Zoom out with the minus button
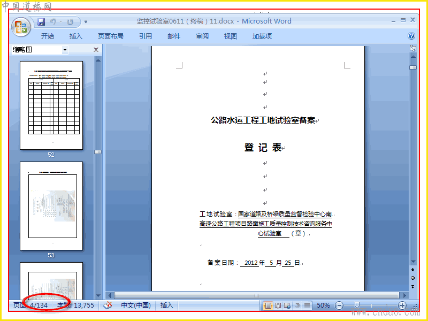This screenshot has width=428, height=321. (339, 305)
